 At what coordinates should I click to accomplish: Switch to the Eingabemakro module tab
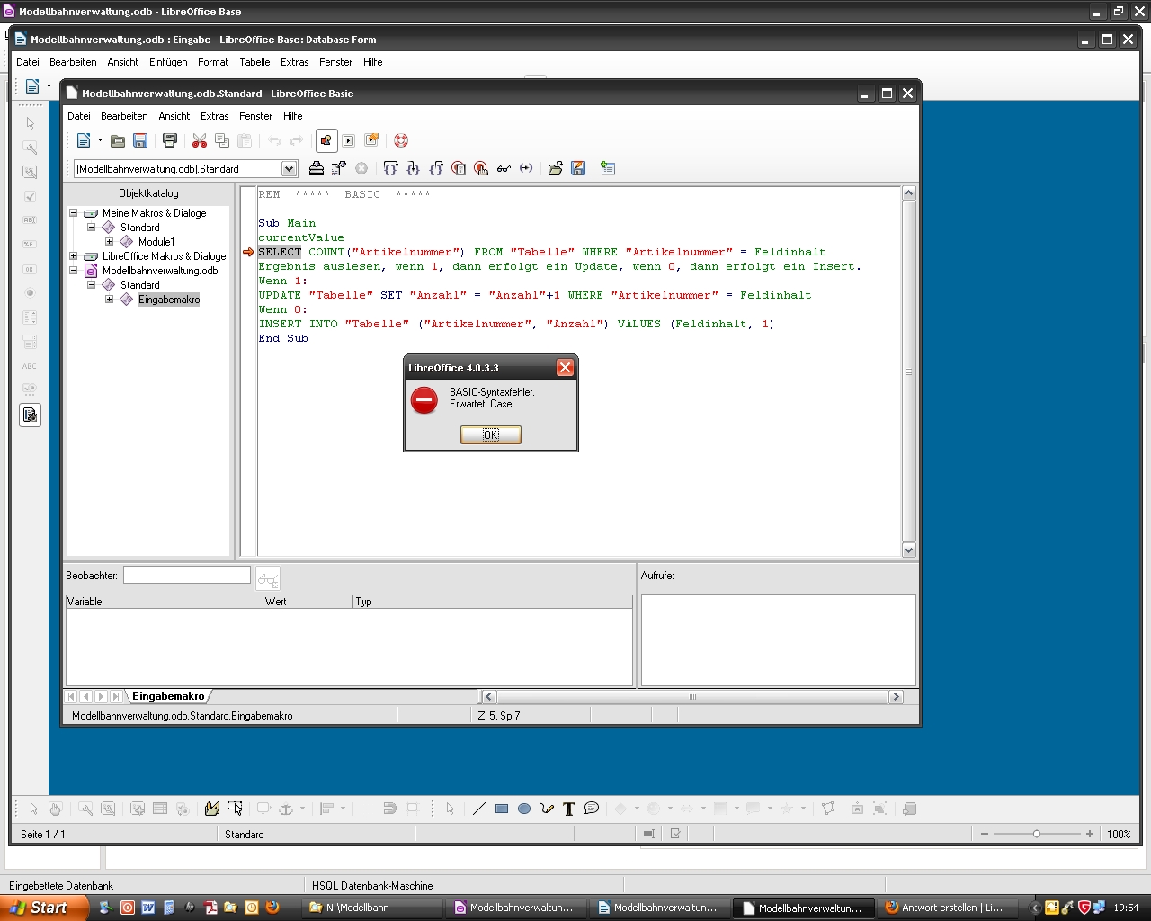coord(168,696)
